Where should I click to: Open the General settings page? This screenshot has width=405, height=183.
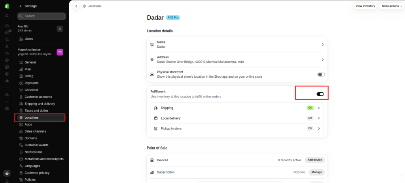pyautogui.click(x=41, y=62)
